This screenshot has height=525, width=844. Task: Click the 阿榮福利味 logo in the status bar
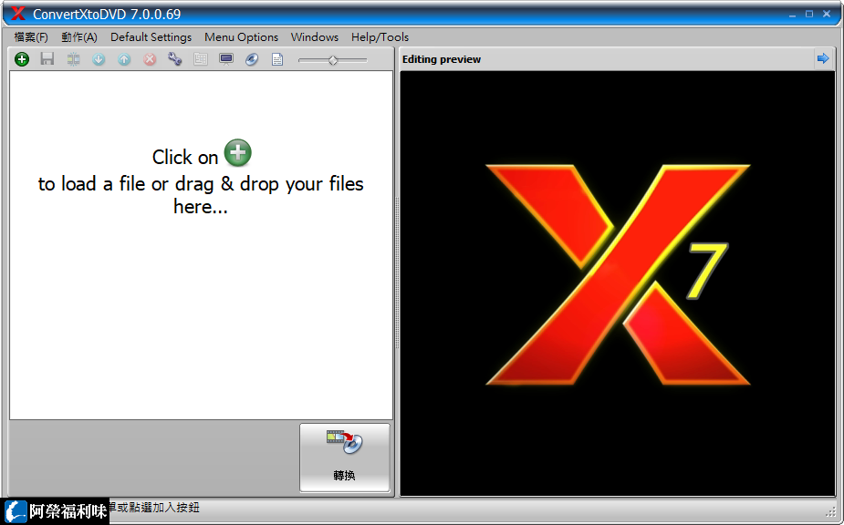[x=55, y=512]
